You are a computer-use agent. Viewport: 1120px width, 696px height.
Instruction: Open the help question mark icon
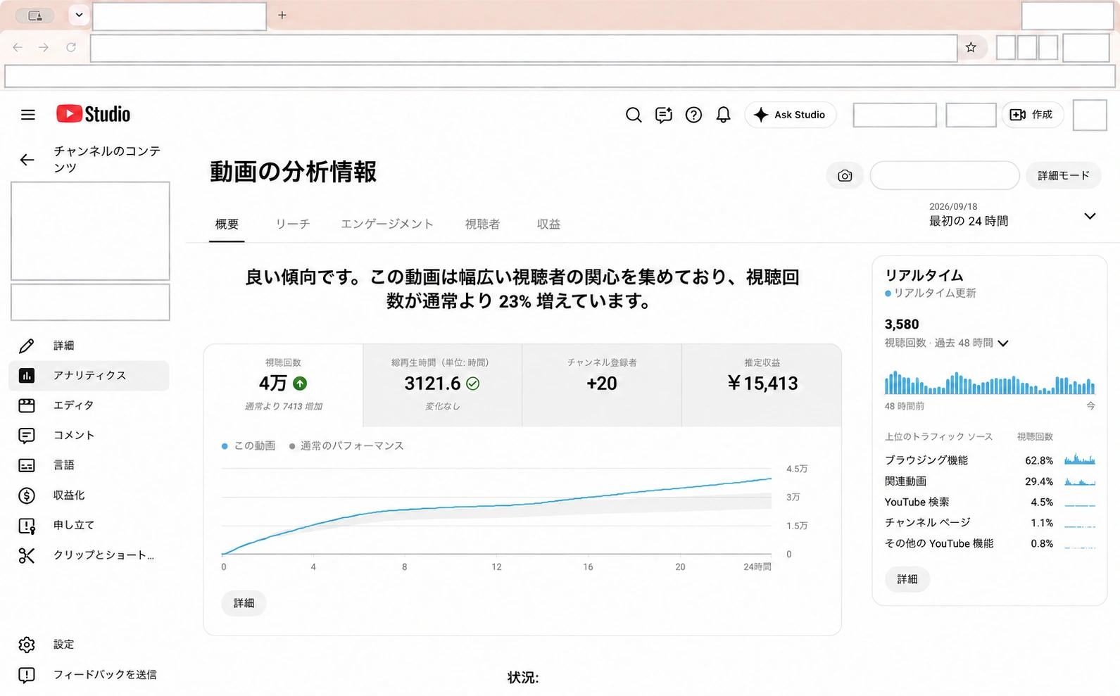click(693, 115)
